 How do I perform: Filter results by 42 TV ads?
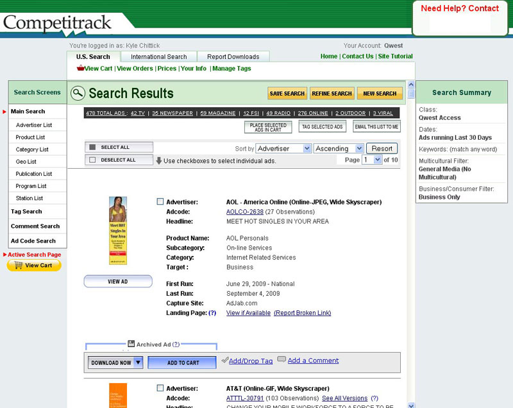137,113
